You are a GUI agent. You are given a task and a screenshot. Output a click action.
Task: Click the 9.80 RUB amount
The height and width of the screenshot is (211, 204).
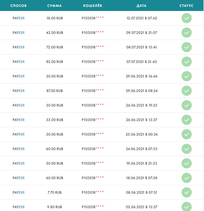pos(55,207)
